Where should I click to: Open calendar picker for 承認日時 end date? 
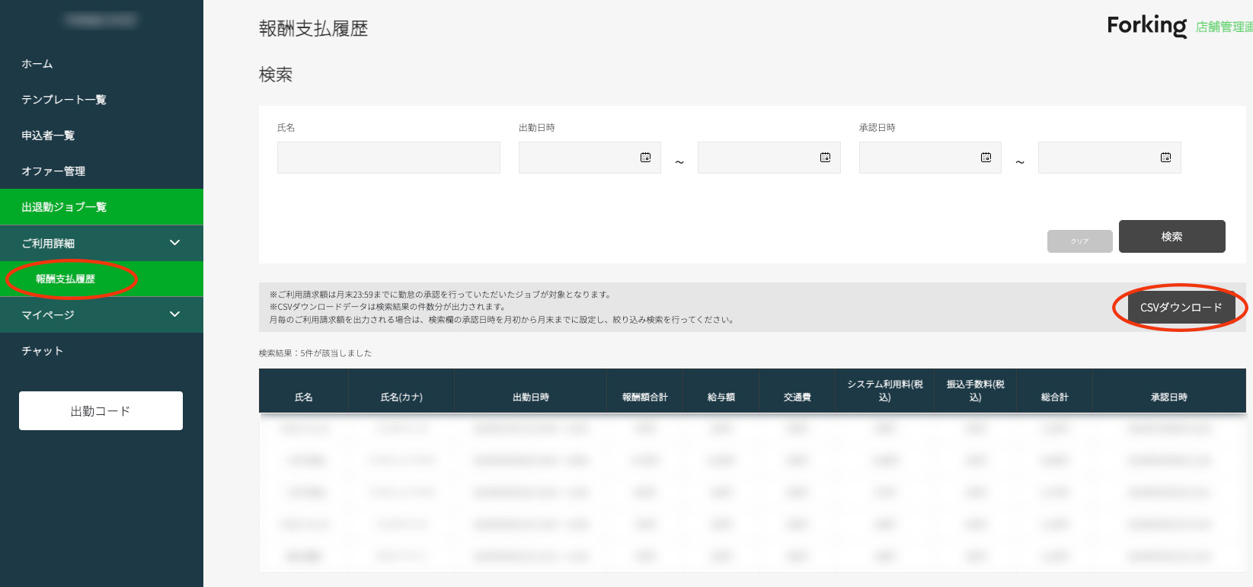click(1165, 158)
